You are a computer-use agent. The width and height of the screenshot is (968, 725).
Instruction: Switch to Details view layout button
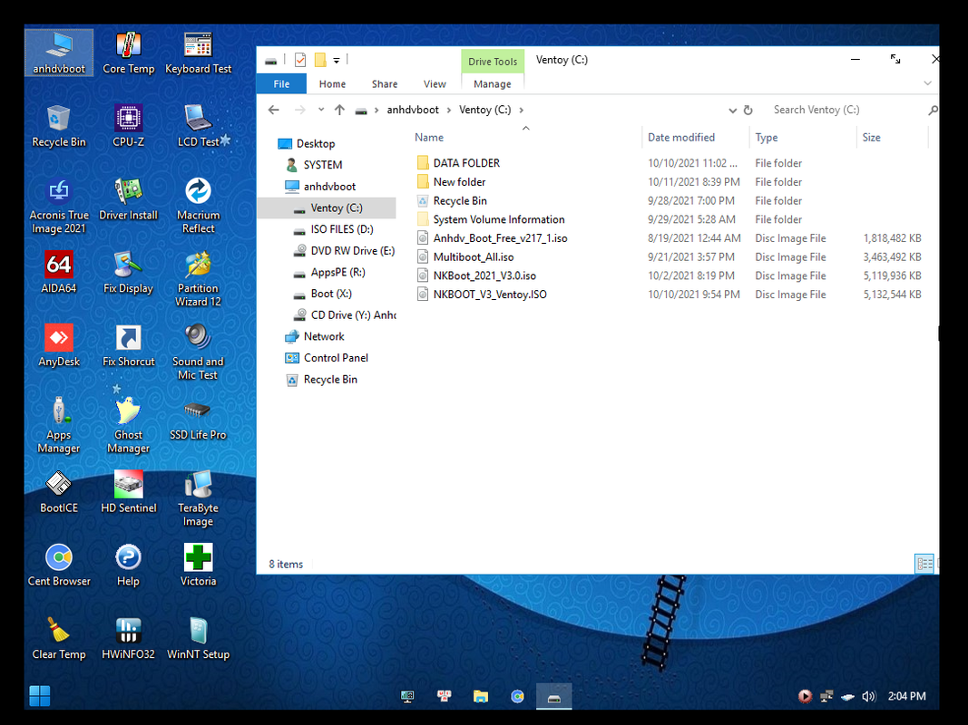click(x=924, y=564)
